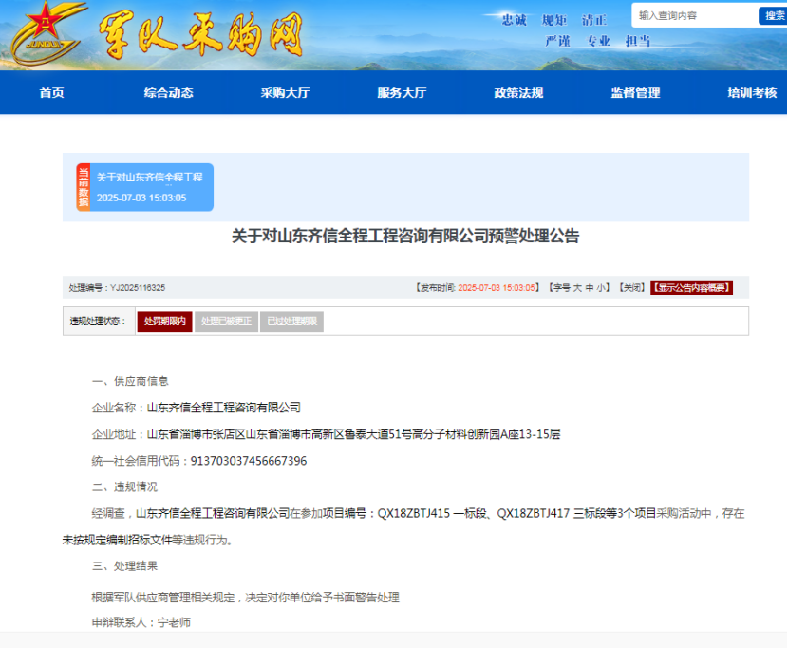Click the 忠诚 motto text in header

(x=514, y=20)
